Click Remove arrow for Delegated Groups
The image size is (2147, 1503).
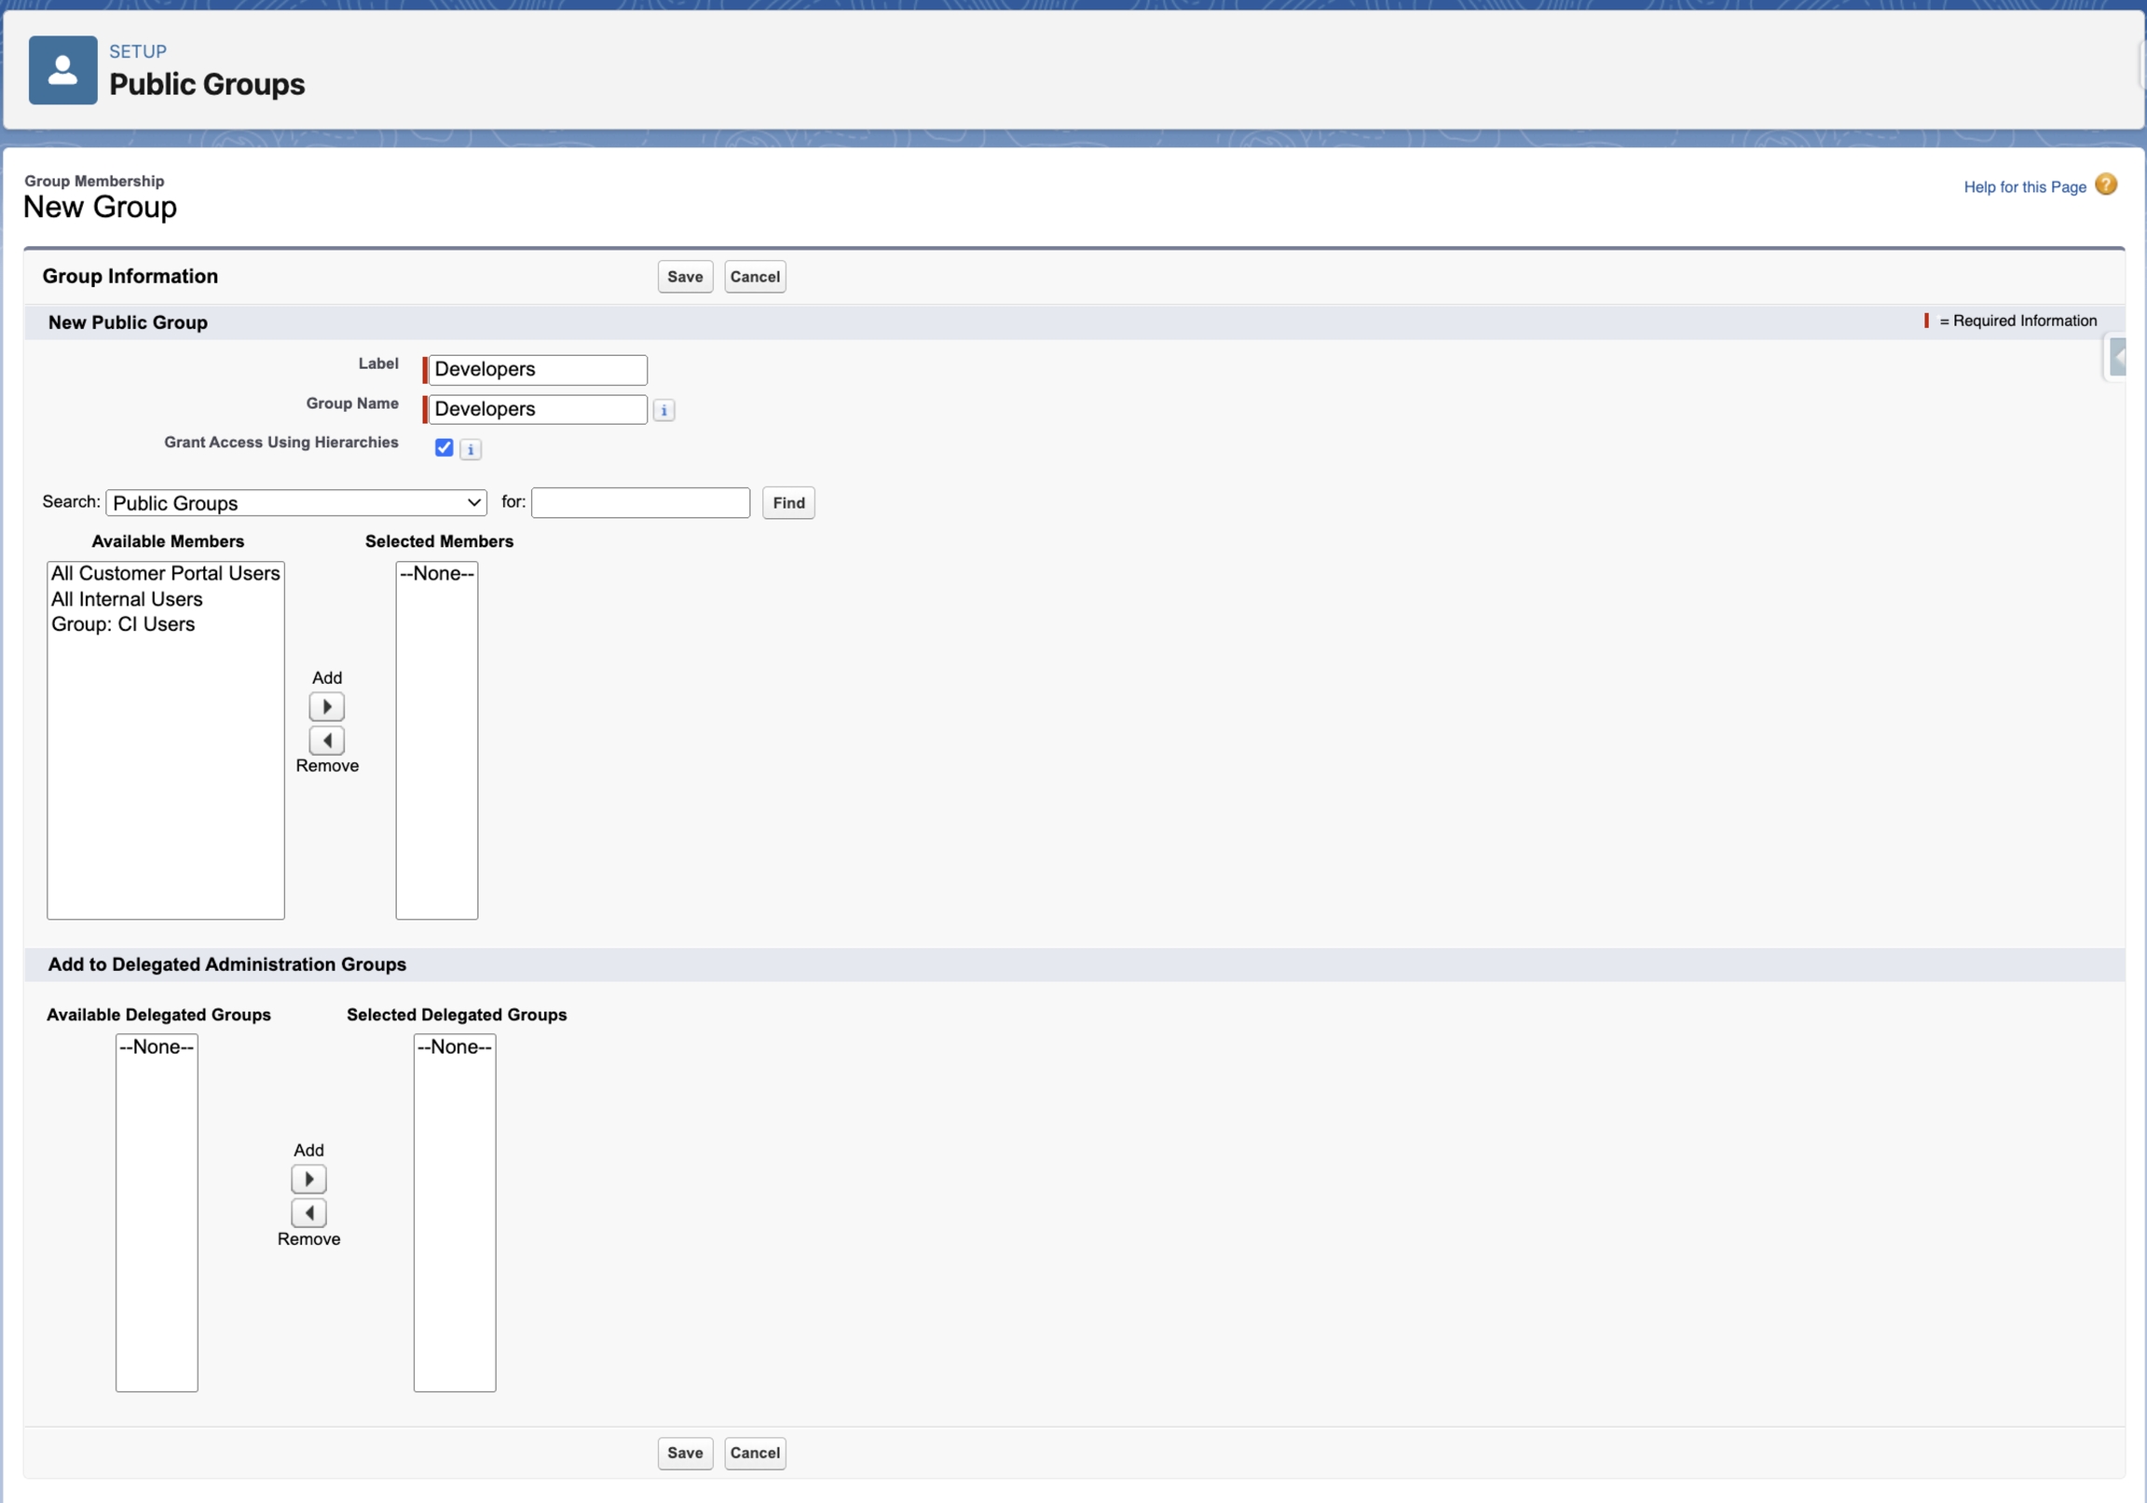308,1213
